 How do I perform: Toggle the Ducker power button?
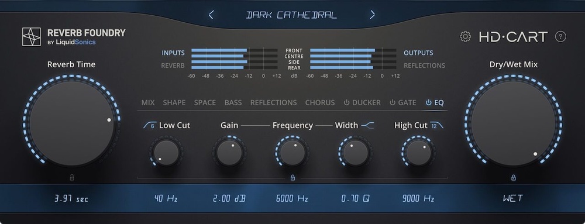pyautogui.click(x=346, y=102)
